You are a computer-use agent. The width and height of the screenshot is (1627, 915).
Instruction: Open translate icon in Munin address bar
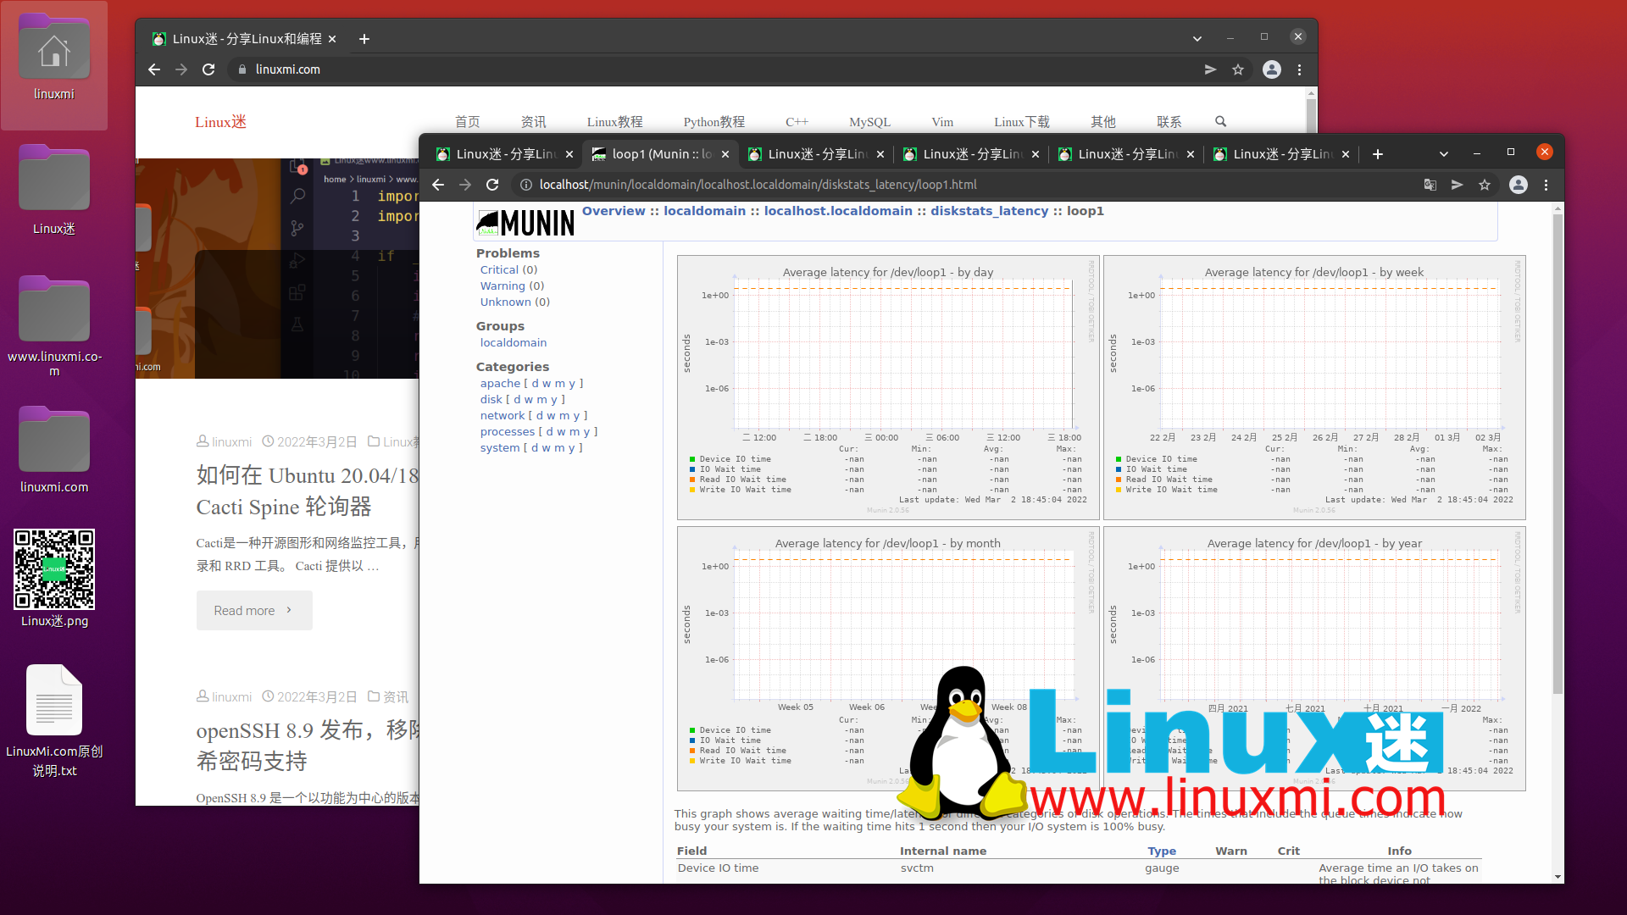tap(1430, 185)
